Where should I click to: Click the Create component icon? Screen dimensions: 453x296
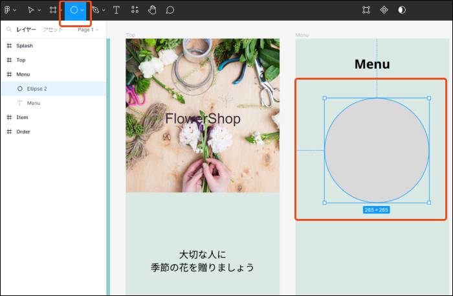click(x=384, y=10)
